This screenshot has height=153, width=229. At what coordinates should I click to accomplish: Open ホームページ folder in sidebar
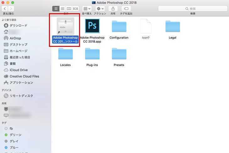coord(16,51)
